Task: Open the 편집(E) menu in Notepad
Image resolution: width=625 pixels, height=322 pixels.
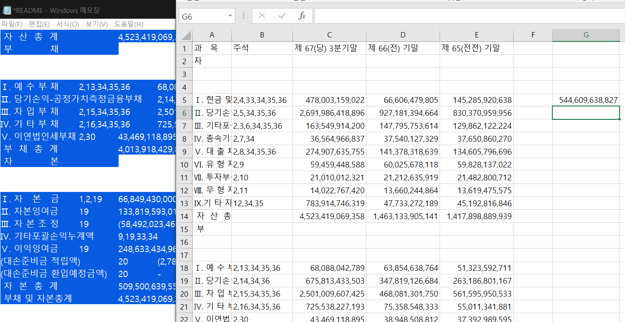Action: click(x=39, y=24)
